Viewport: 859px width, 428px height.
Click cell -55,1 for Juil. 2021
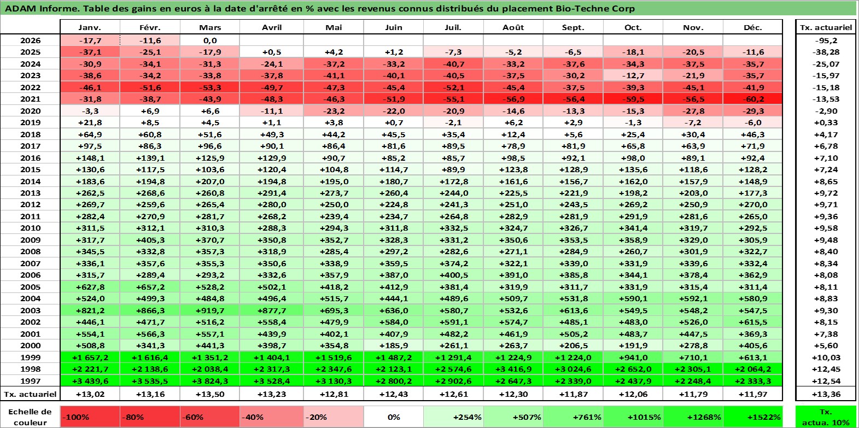(453, 99)
